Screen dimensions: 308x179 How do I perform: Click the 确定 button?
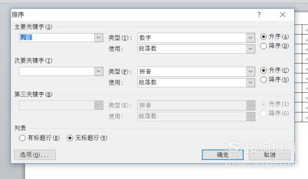coord(223,155)
